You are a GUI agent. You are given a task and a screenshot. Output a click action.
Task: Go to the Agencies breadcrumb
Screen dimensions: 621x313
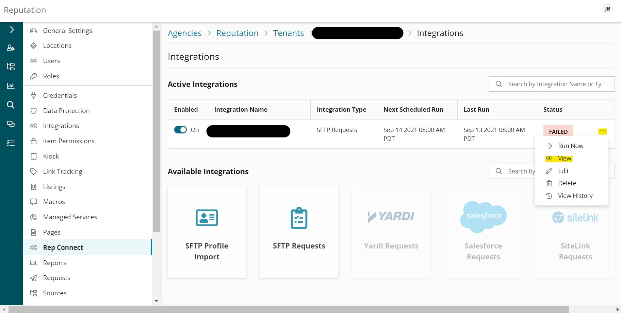tap(185, 33)
